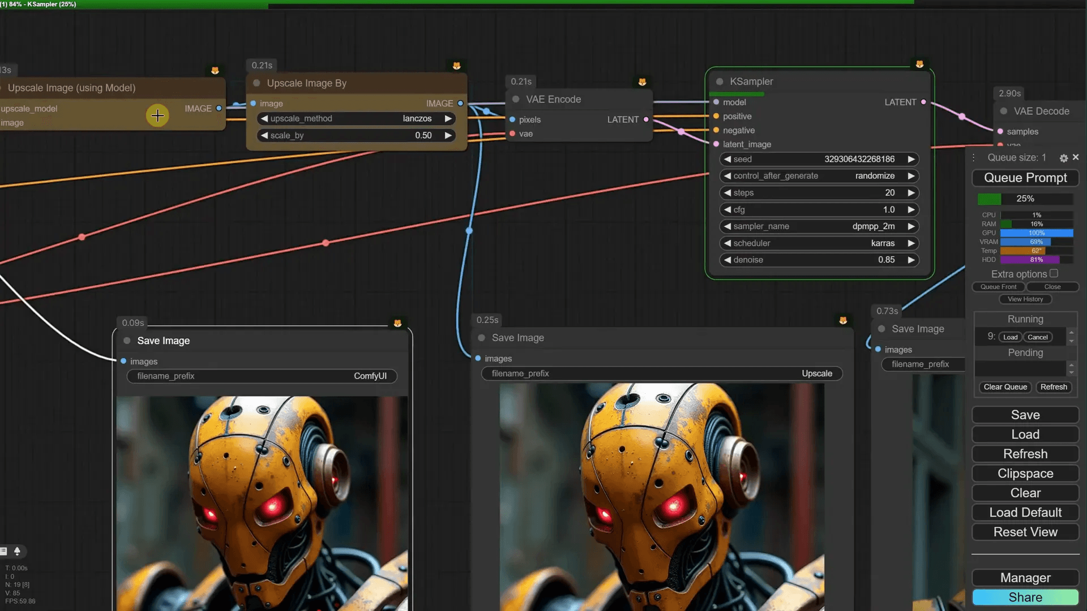The width and height of the screenshot is (1087, 611).
Task: Click the fox badge on Upscale Image By node
Action: pos(456,66)
